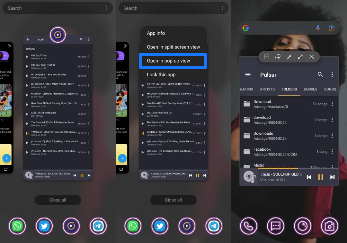
Task: Tap Close all on the middle recents screen
Action: pyautogui.click(x=173, y=200)
